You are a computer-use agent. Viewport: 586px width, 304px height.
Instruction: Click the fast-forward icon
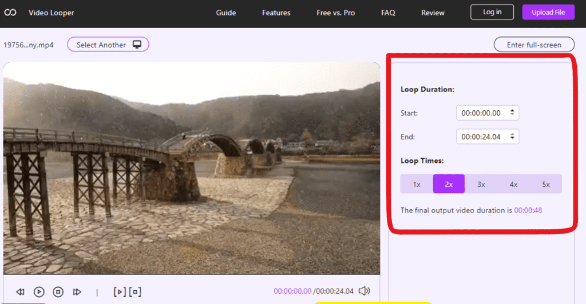[77, 292]
